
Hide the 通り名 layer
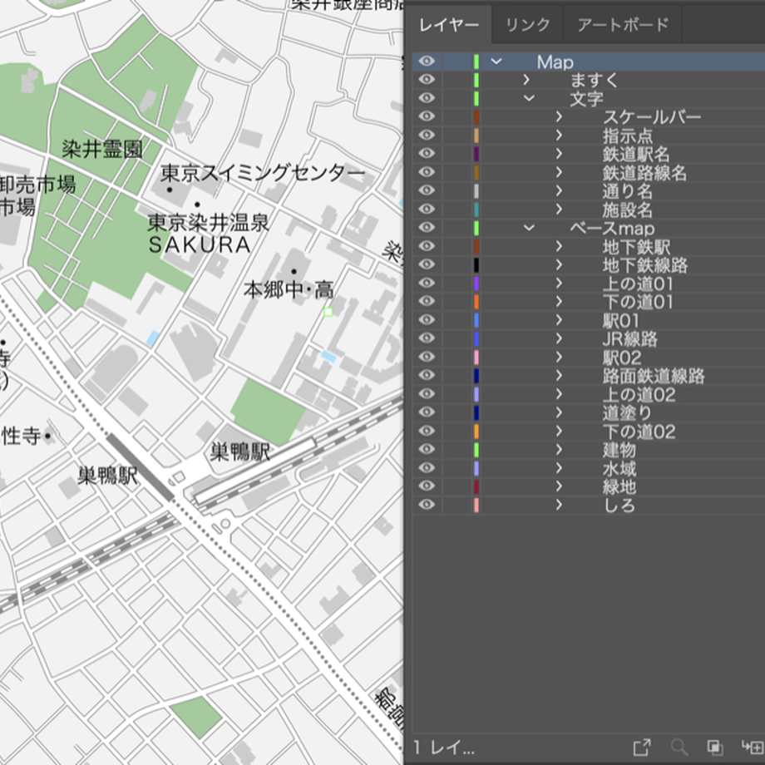tap(427, 190)
